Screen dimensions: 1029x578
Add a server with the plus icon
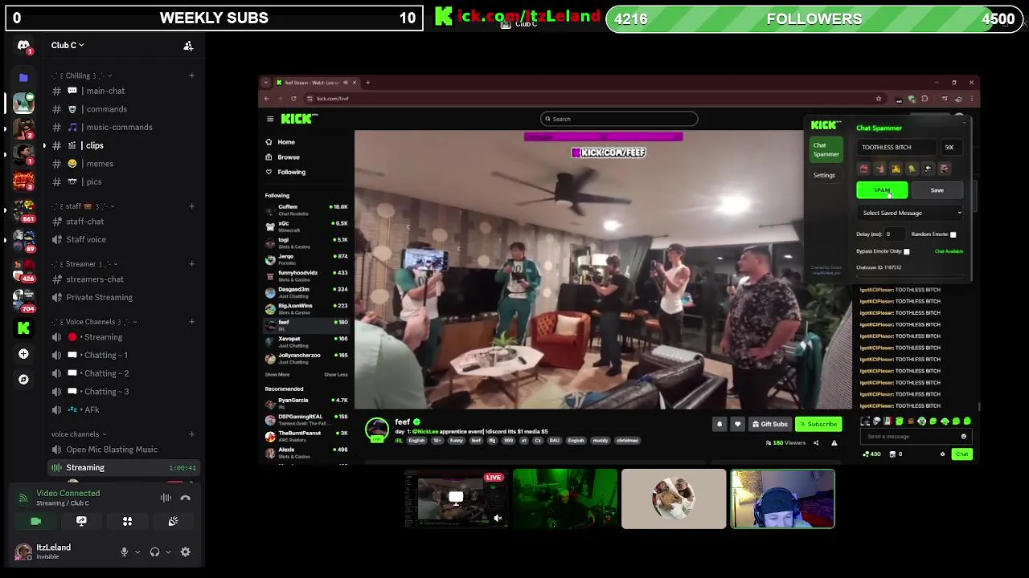(x=23, y=354)
